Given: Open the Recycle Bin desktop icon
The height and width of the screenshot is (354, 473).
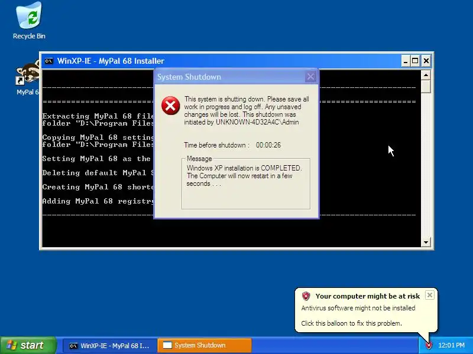Looking at the screenshot, I should [x=29, y=21].
